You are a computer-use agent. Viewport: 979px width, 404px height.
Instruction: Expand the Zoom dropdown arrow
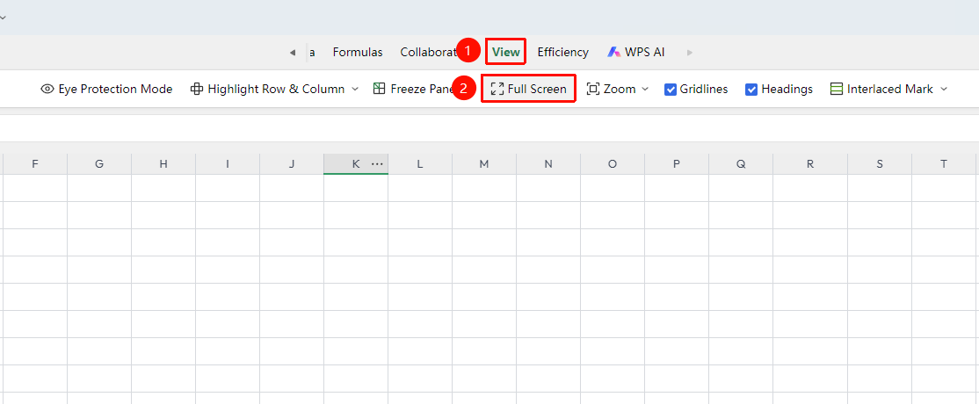point(646,90)
